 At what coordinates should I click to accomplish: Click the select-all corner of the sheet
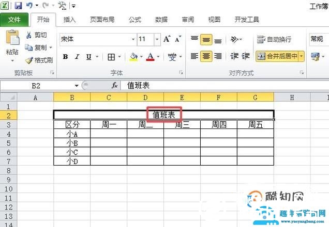coord(9,98)
